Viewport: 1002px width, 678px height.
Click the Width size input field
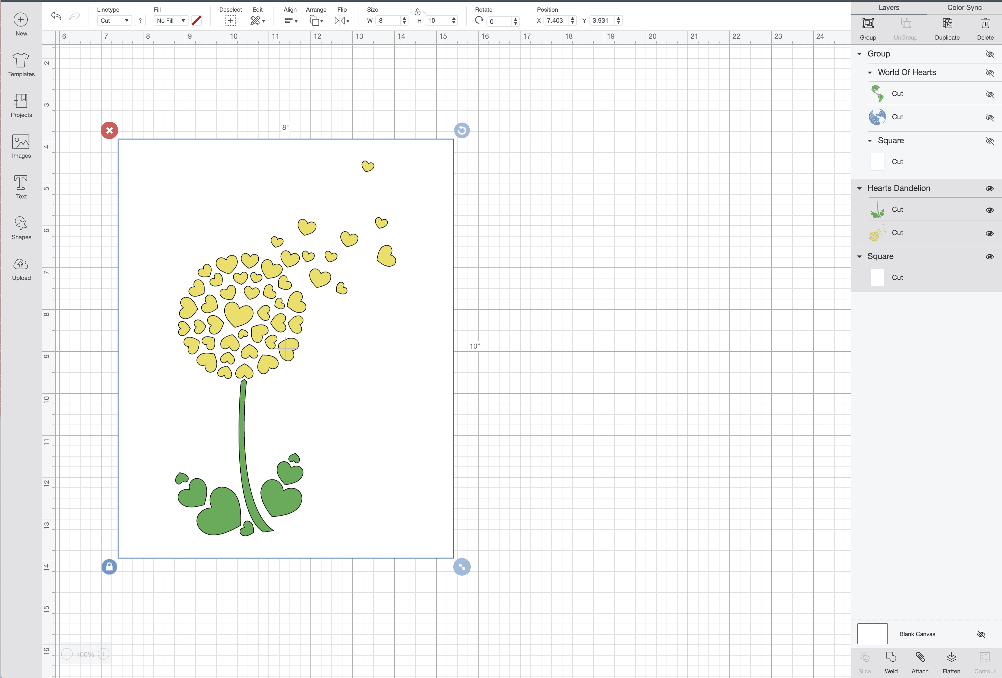pos(388,21)
